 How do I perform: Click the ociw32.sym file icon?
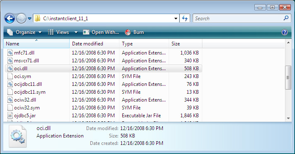pyautogui.click(x=10, y=108)
